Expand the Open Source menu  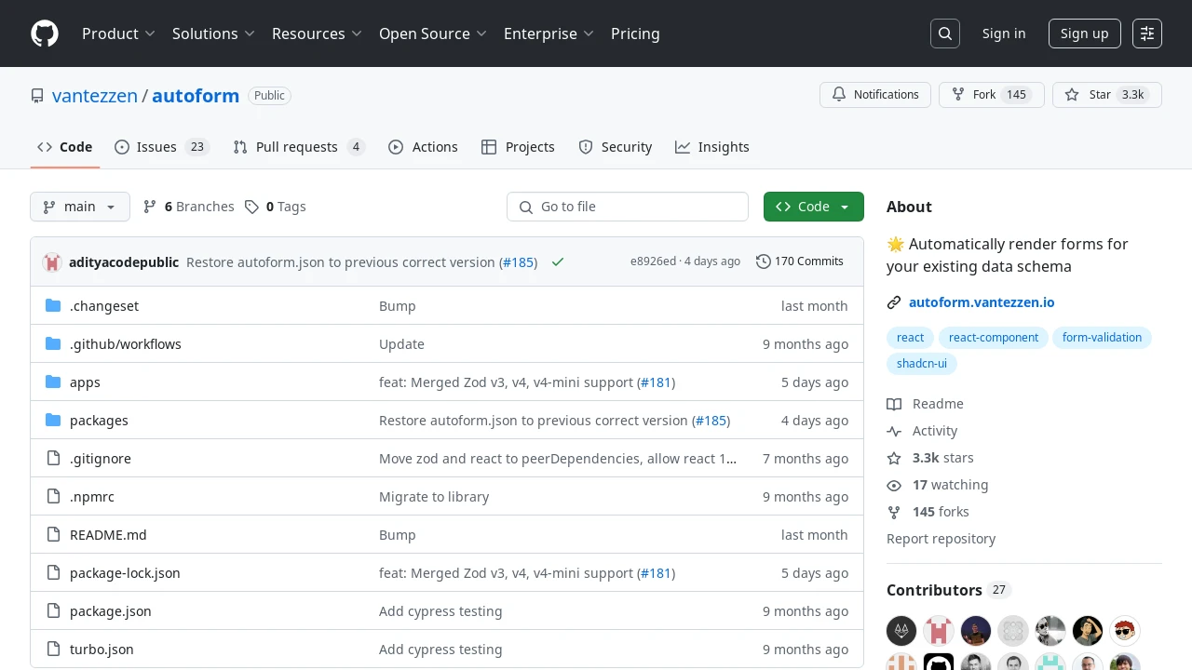coord(433,33)
